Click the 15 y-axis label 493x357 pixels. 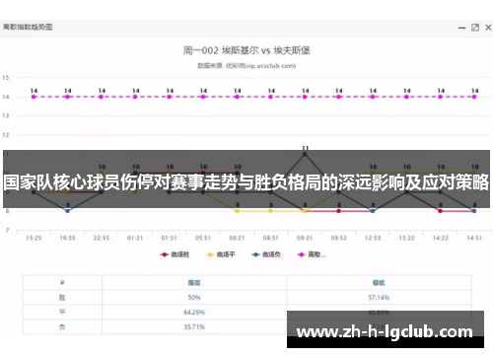(x=6, y=78)
